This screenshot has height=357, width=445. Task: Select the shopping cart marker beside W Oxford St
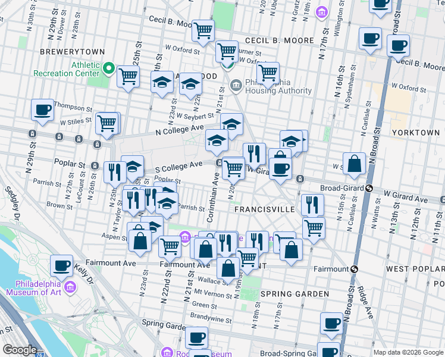tap(227, 52)
